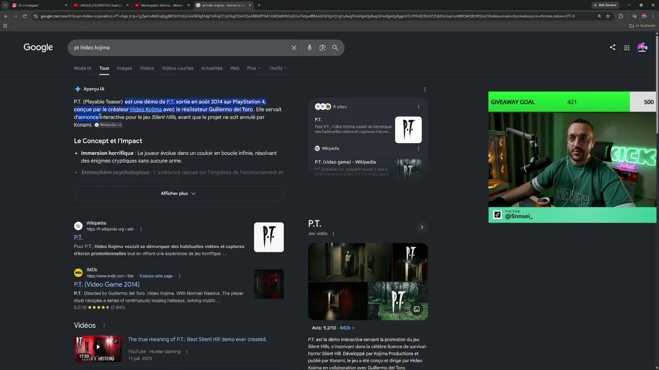659x370 pixels.
Task: Open a new browser tab with the plus button
Action: pyautogui.click(x=258, y=5)
